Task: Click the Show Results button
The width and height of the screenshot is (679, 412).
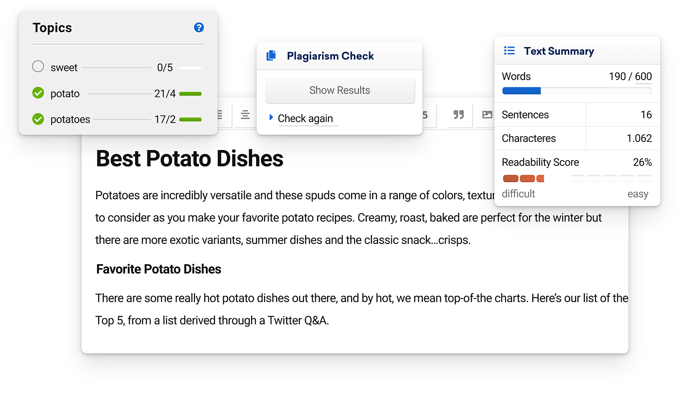Action: point(340,90)
